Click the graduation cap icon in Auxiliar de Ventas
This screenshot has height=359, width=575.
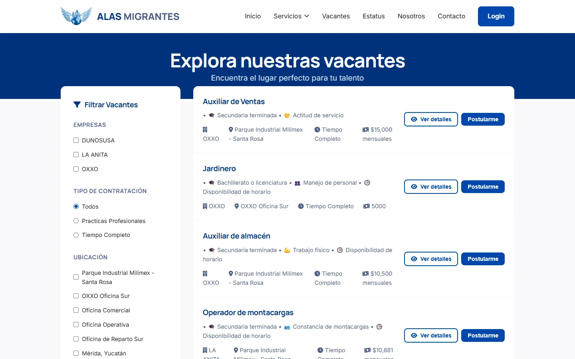pyautogui.click(x=212, y=115)
